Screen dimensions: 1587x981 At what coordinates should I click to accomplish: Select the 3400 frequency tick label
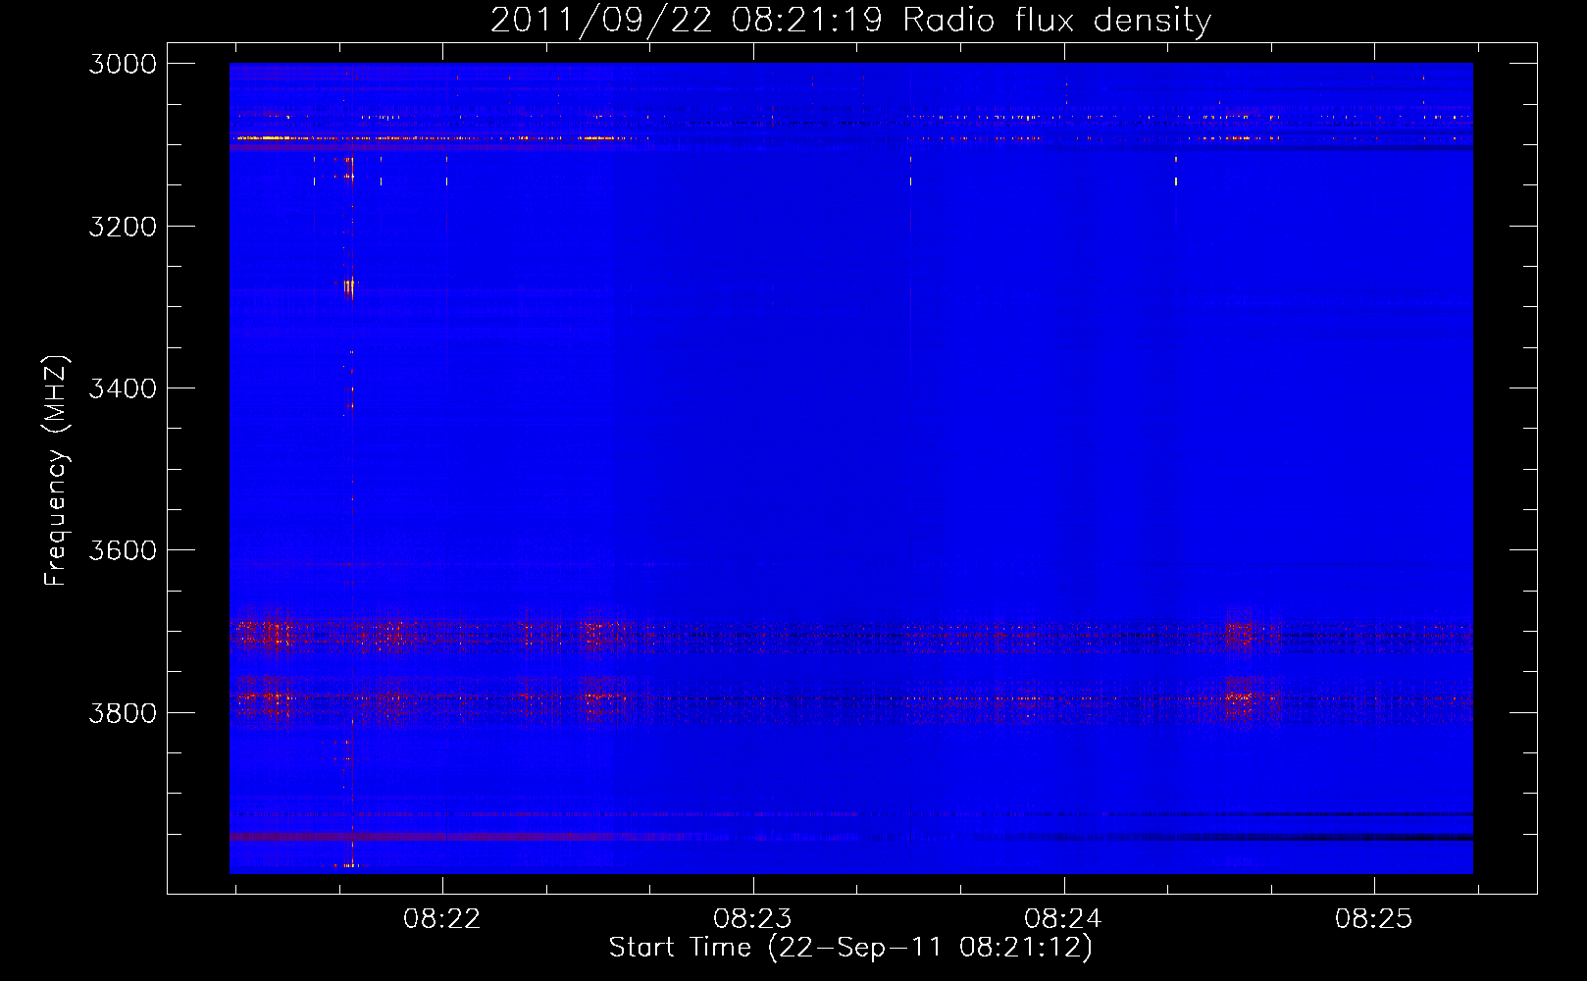[x=123, y=388]
